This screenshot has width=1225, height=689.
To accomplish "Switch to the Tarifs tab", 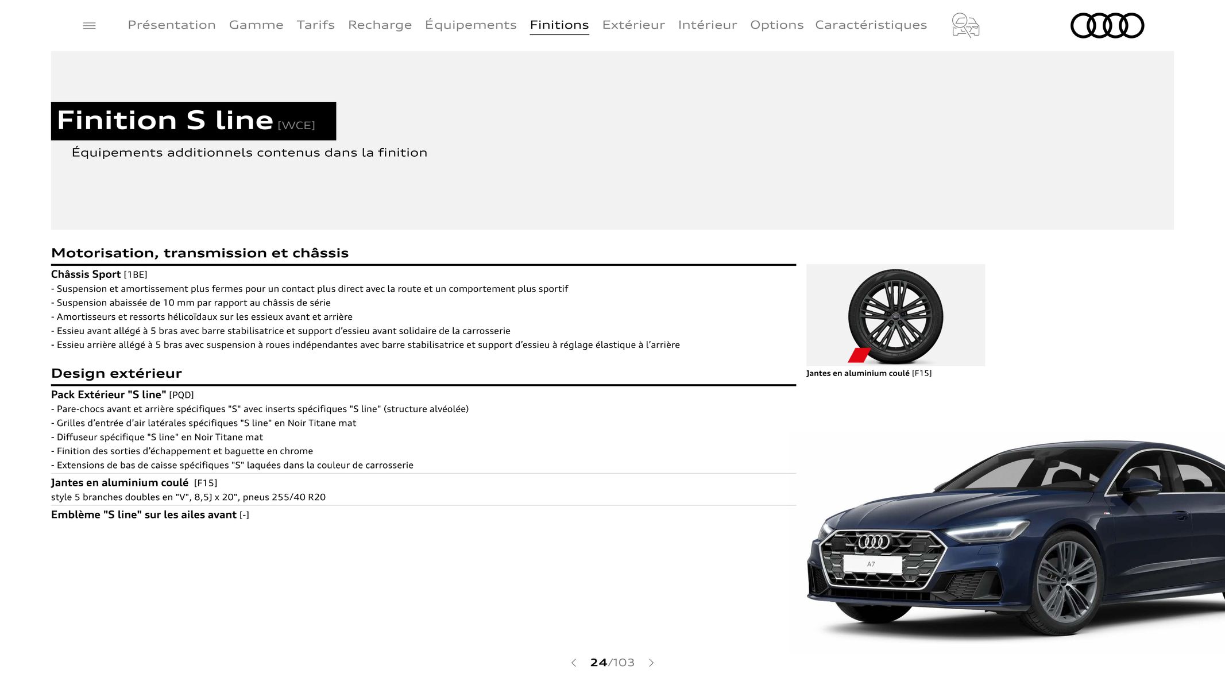I will point(316,25).
